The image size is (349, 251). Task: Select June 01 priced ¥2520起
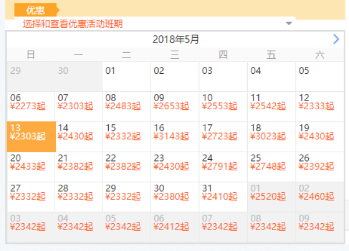[x=272, y=197]
